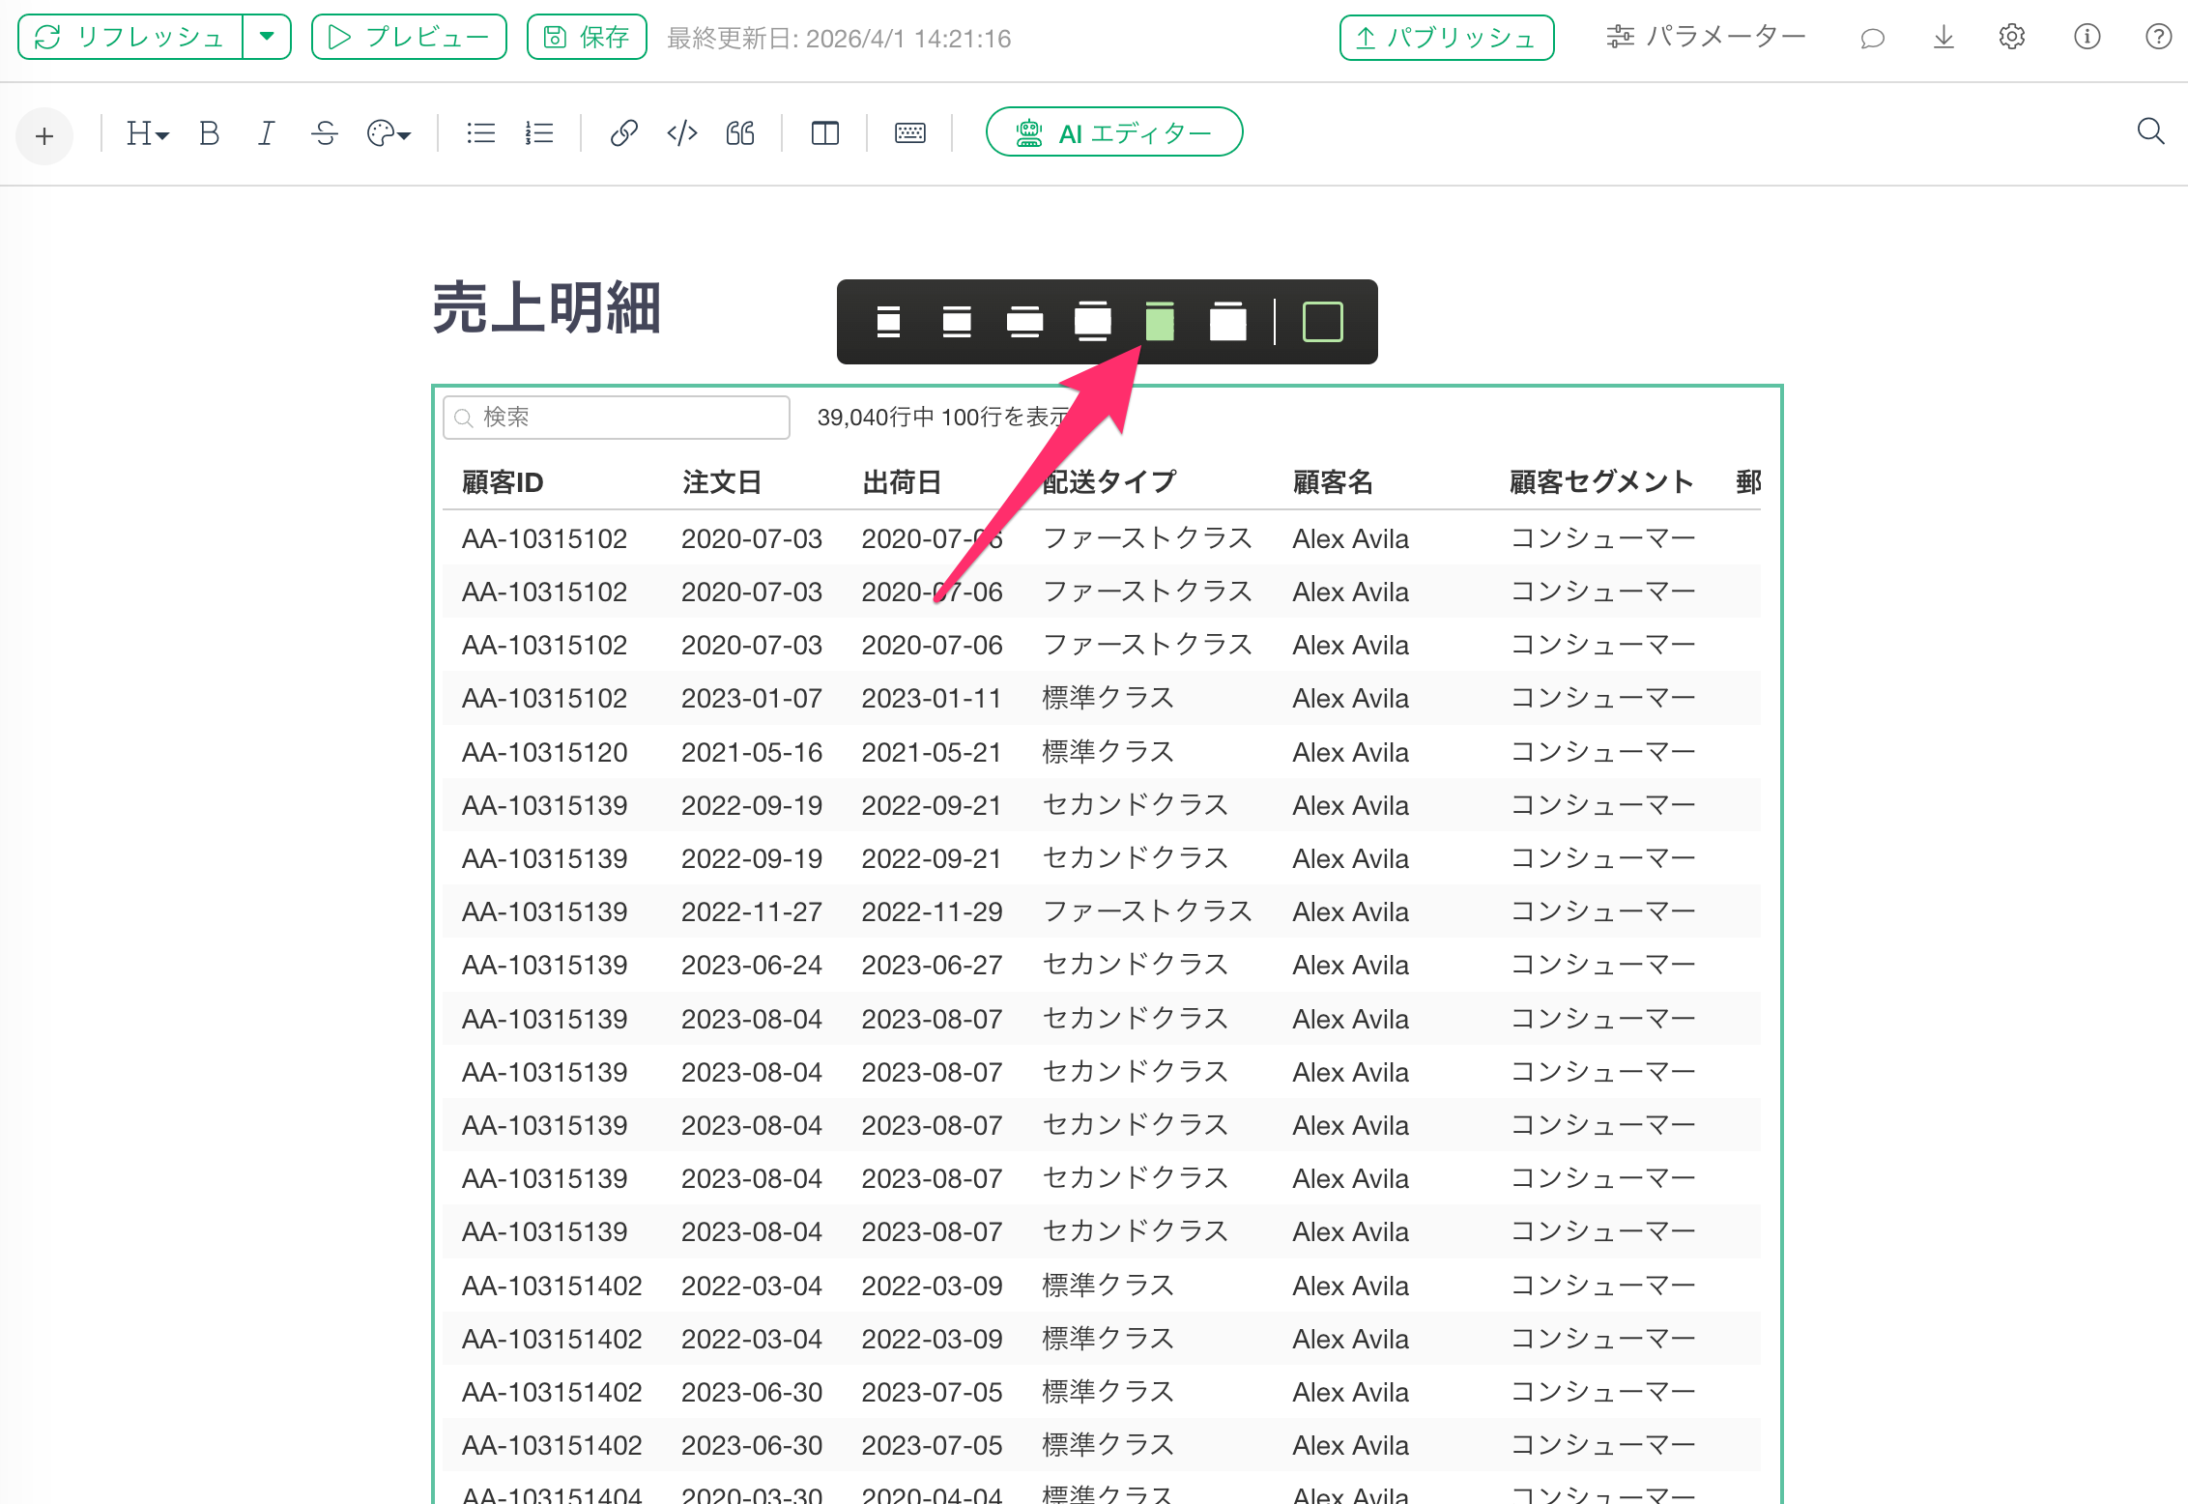
Task: Open the text color palette dropdown
Action: [x=389, y=133]
